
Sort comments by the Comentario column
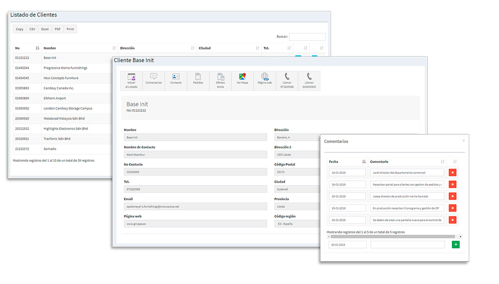[407, 162]
